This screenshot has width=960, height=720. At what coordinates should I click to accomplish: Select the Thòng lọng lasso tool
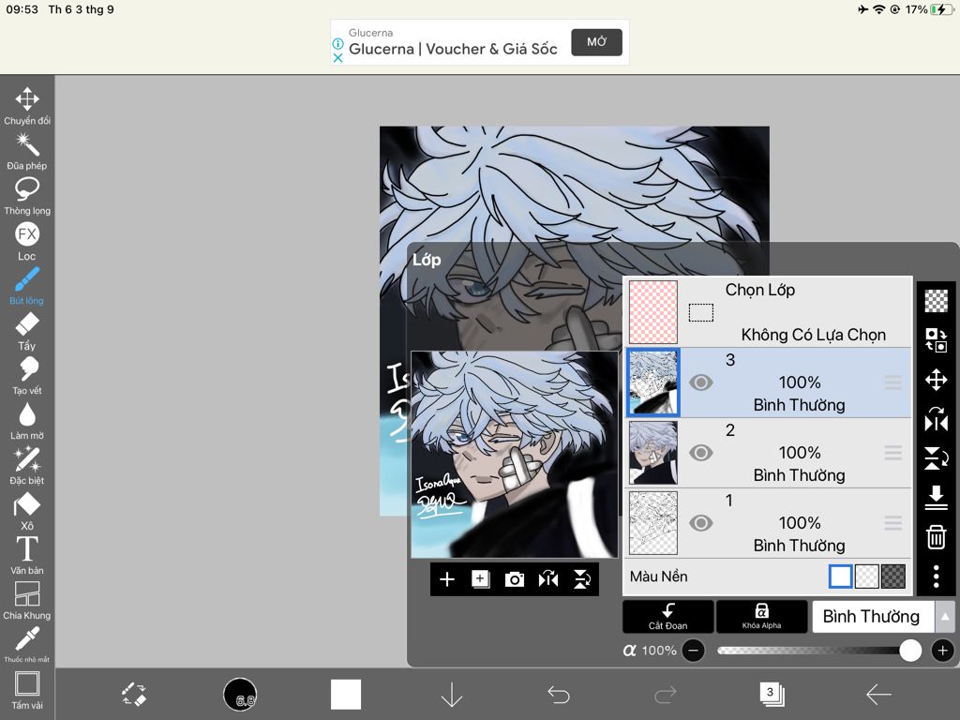[27, 196]
